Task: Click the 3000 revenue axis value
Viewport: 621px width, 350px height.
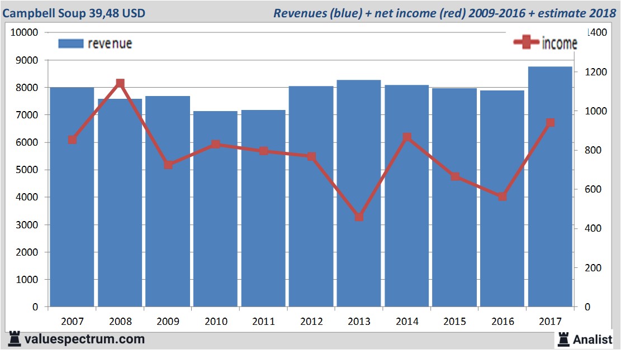Action: (27, 224)
